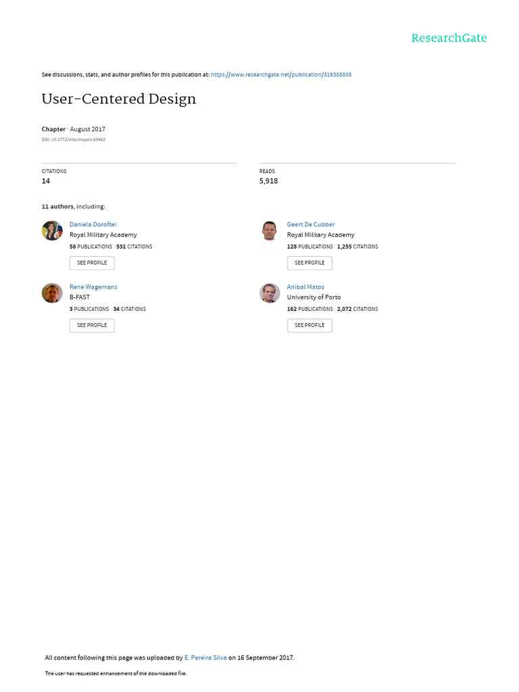The height and width of the screenshot is (692, 519).
Task: Open Anibal Matos' author name link
Action: 305,287
